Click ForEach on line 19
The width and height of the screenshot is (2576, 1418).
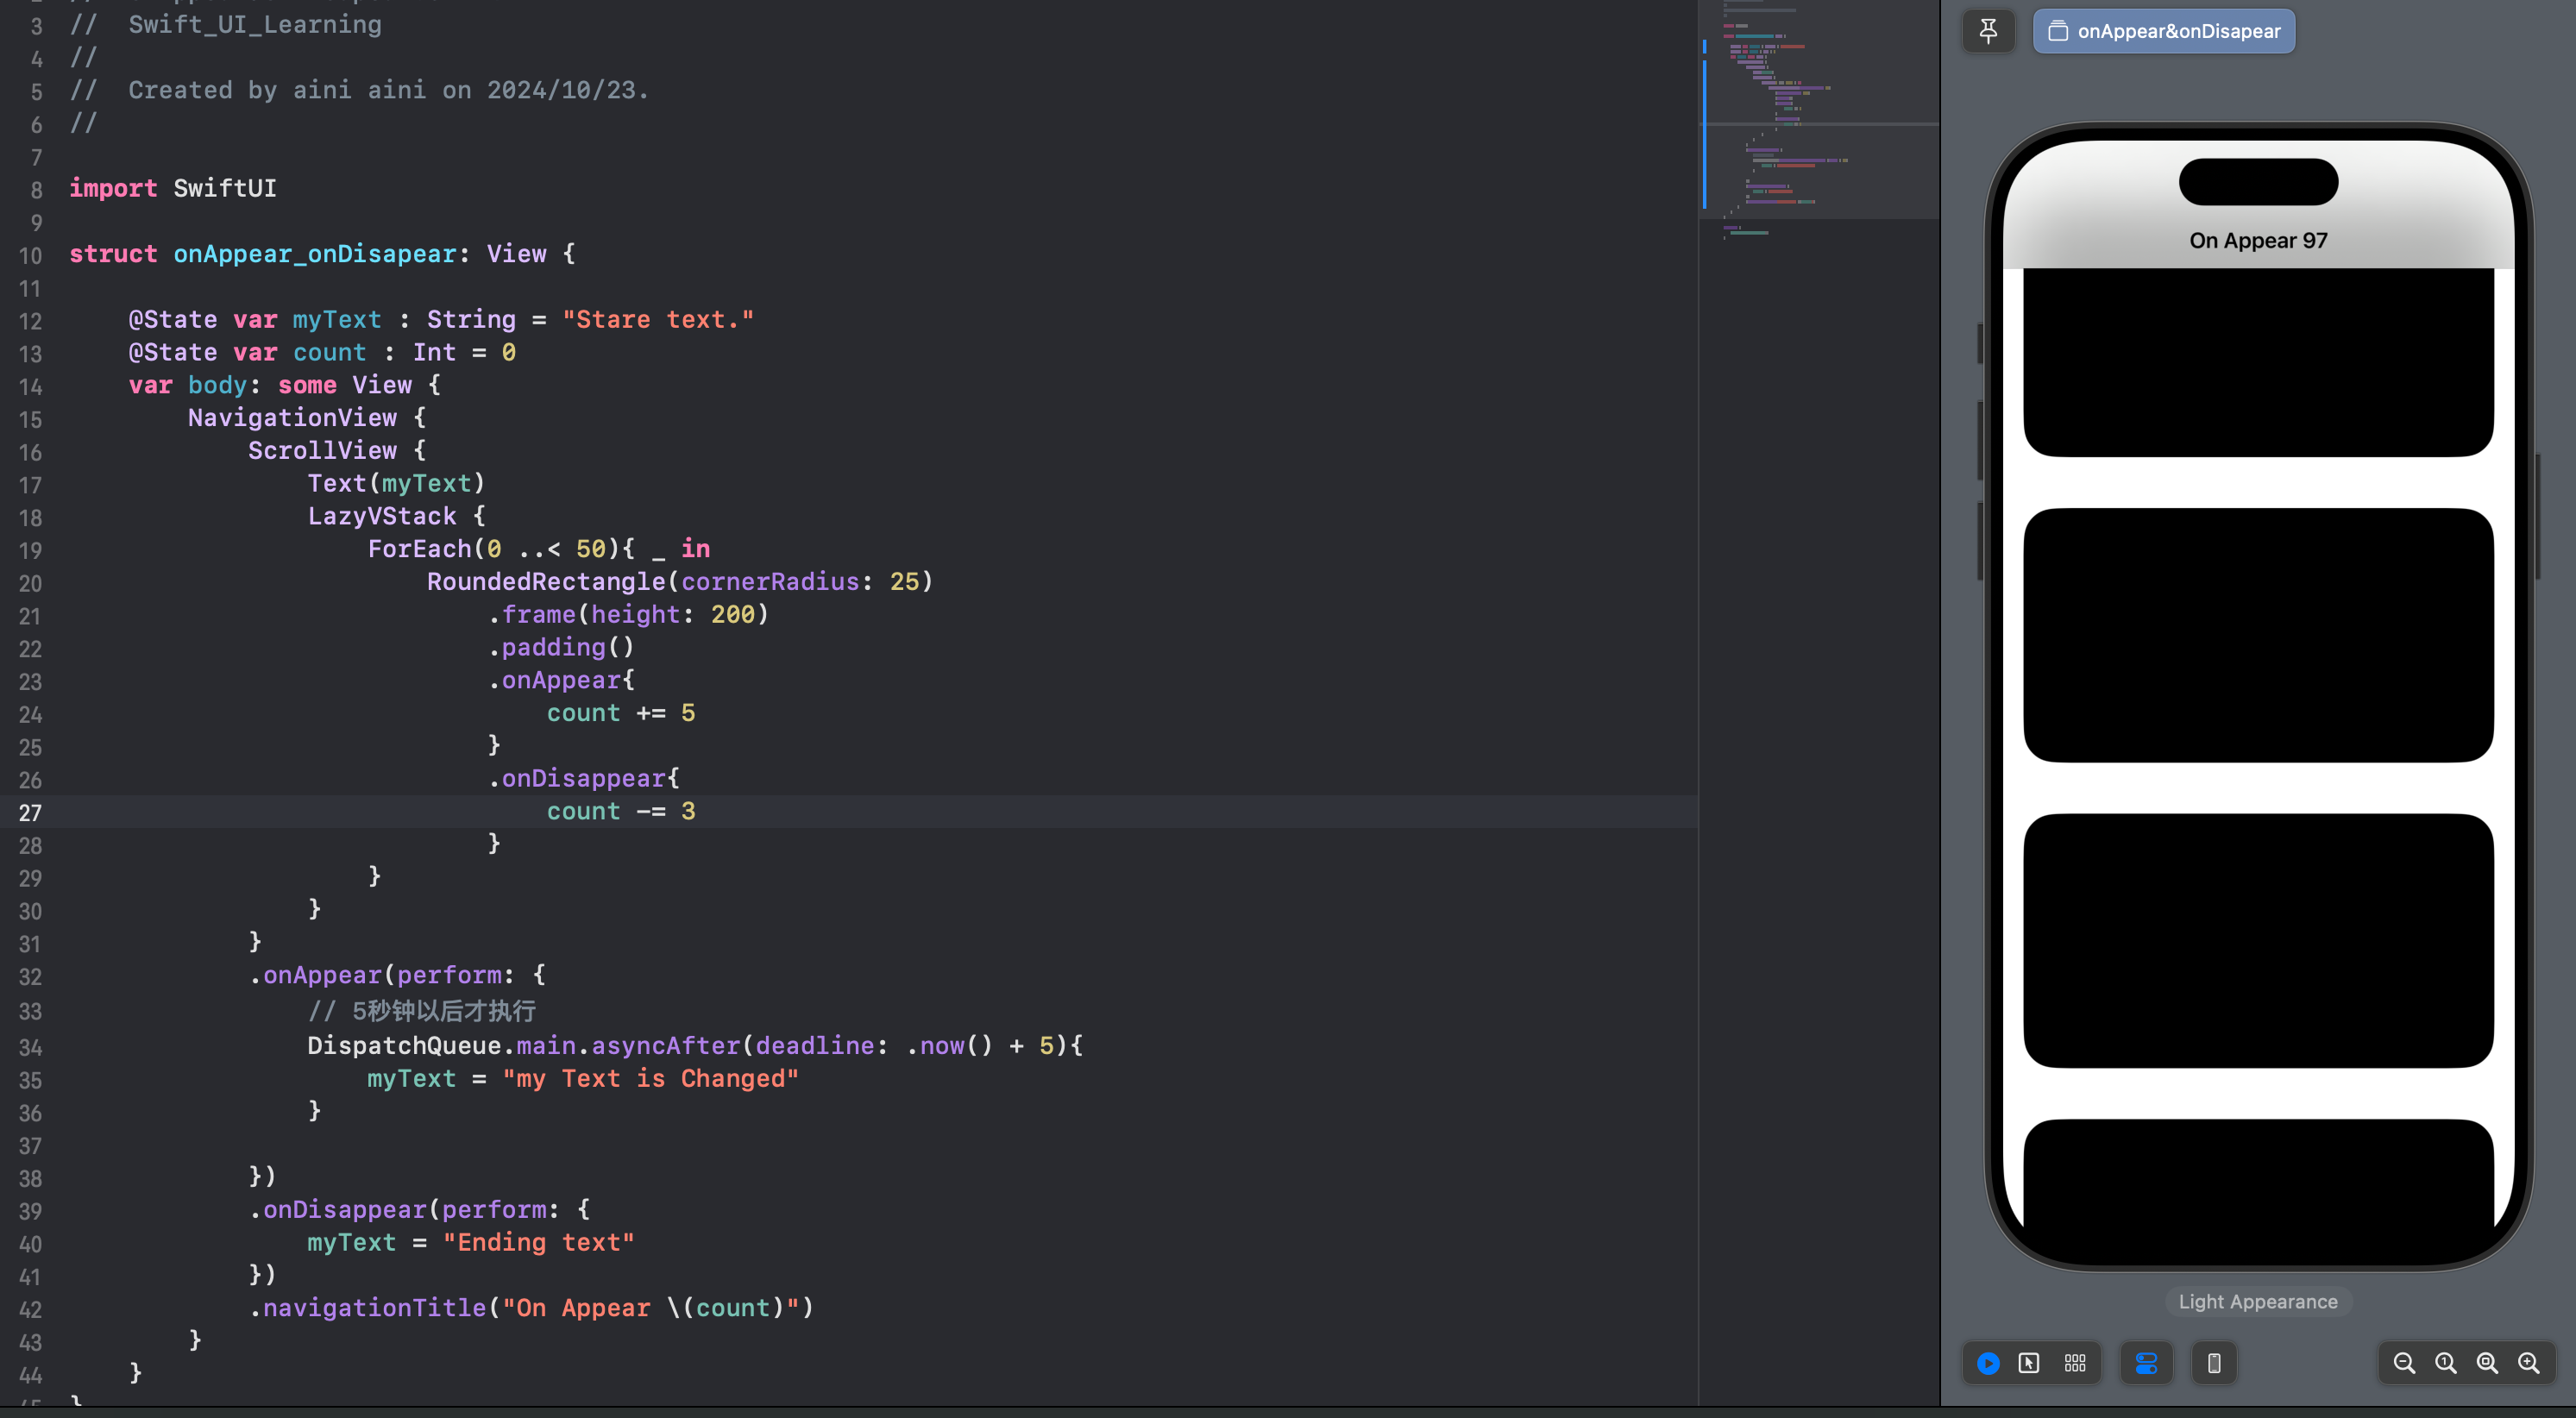tap(419, 549)
